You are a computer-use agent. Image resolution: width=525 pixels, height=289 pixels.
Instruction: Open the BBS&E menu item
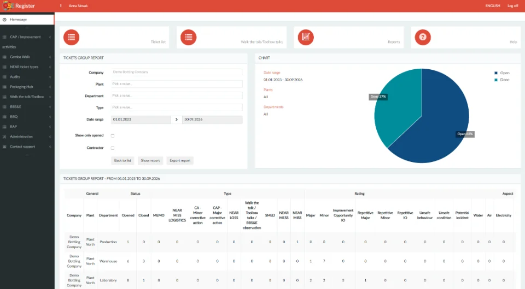tap(27, 107)
